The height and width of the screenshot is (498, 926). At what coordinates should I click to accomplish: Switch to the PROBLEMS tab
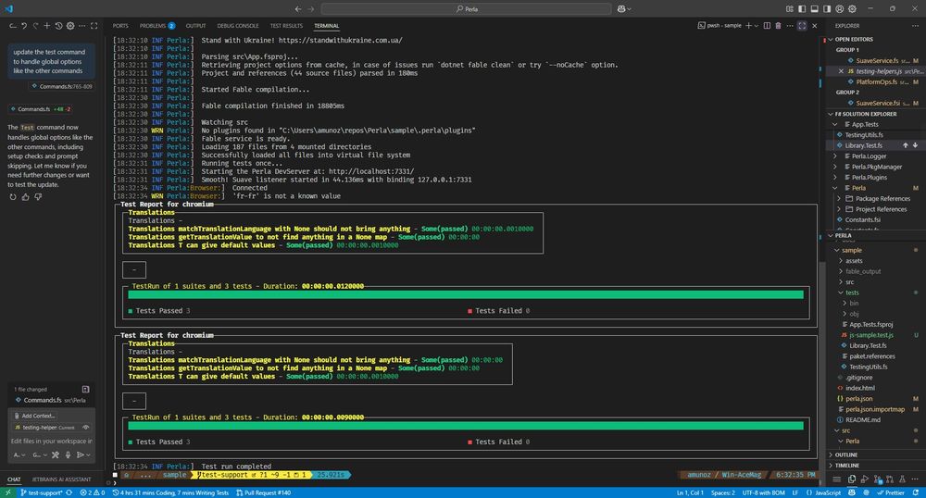(x=157, y=26)
